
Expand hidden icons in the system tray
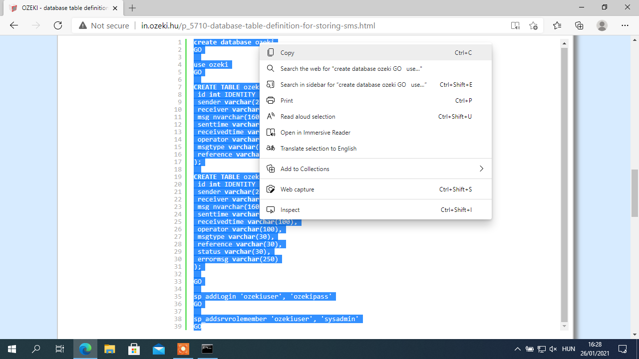coord(518,349)
